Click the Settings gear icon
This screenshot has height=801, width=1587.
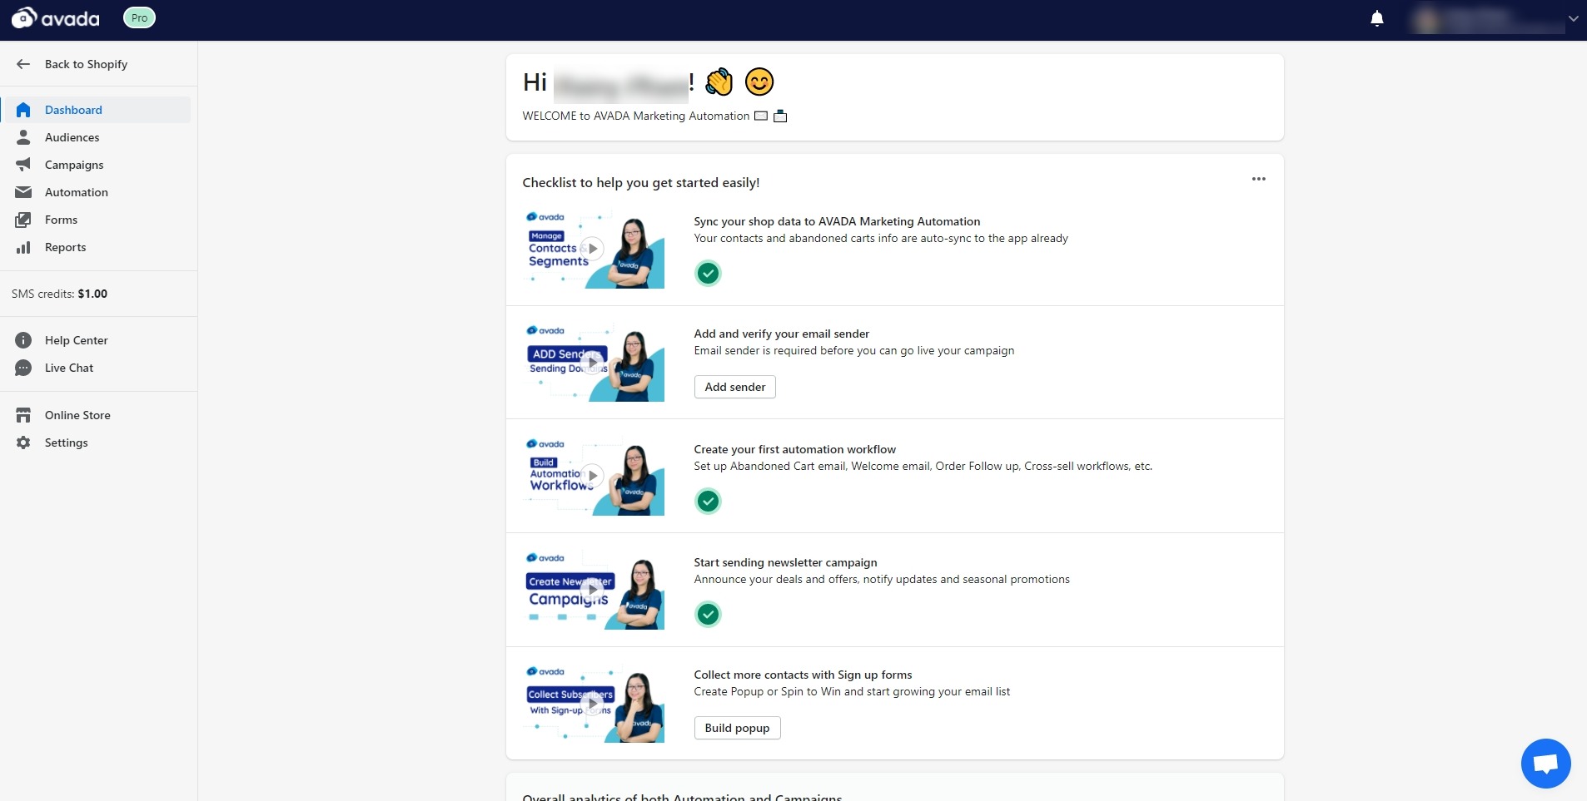pos(23,443)
